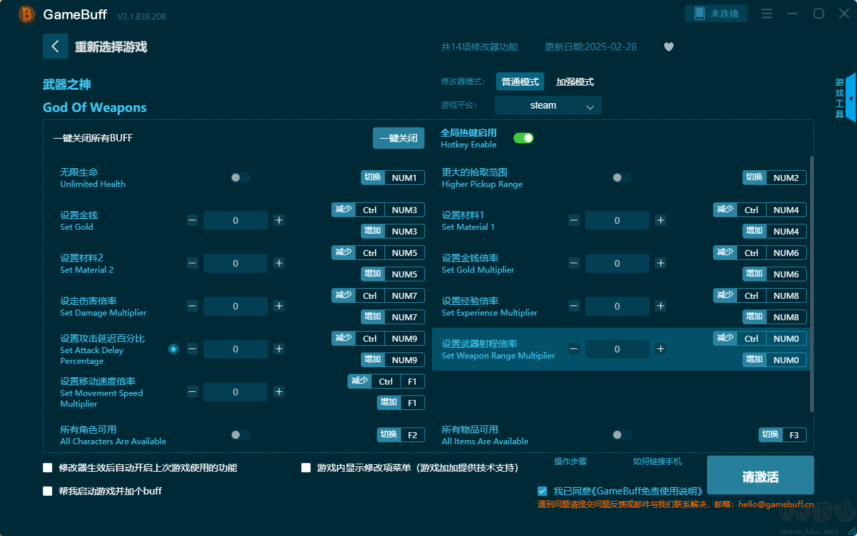Viewport: 857px width, 536px height.
Task: Click the 一键关闭 close-all button
Action: [x=398, y=138]
